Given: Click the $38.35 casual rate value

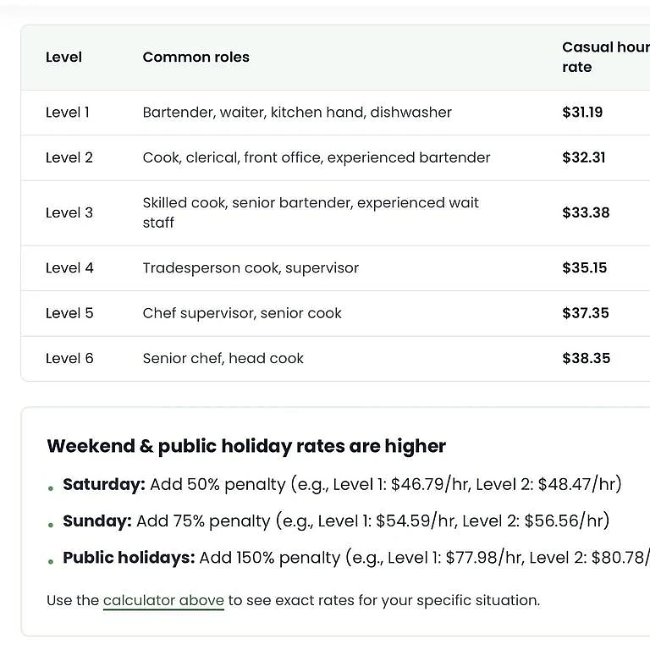Looking at the screenshot, I should tap(587, 358).
